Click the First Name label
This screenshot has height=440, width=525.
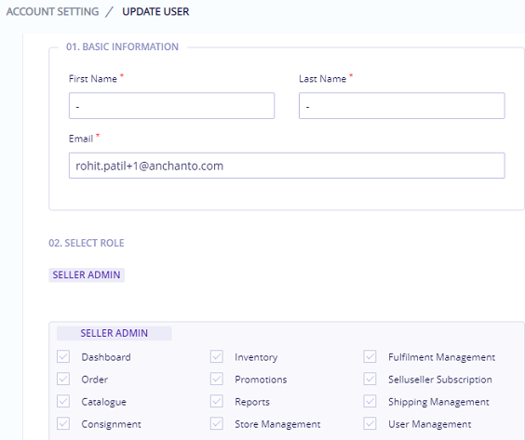[x=93, y=79]
